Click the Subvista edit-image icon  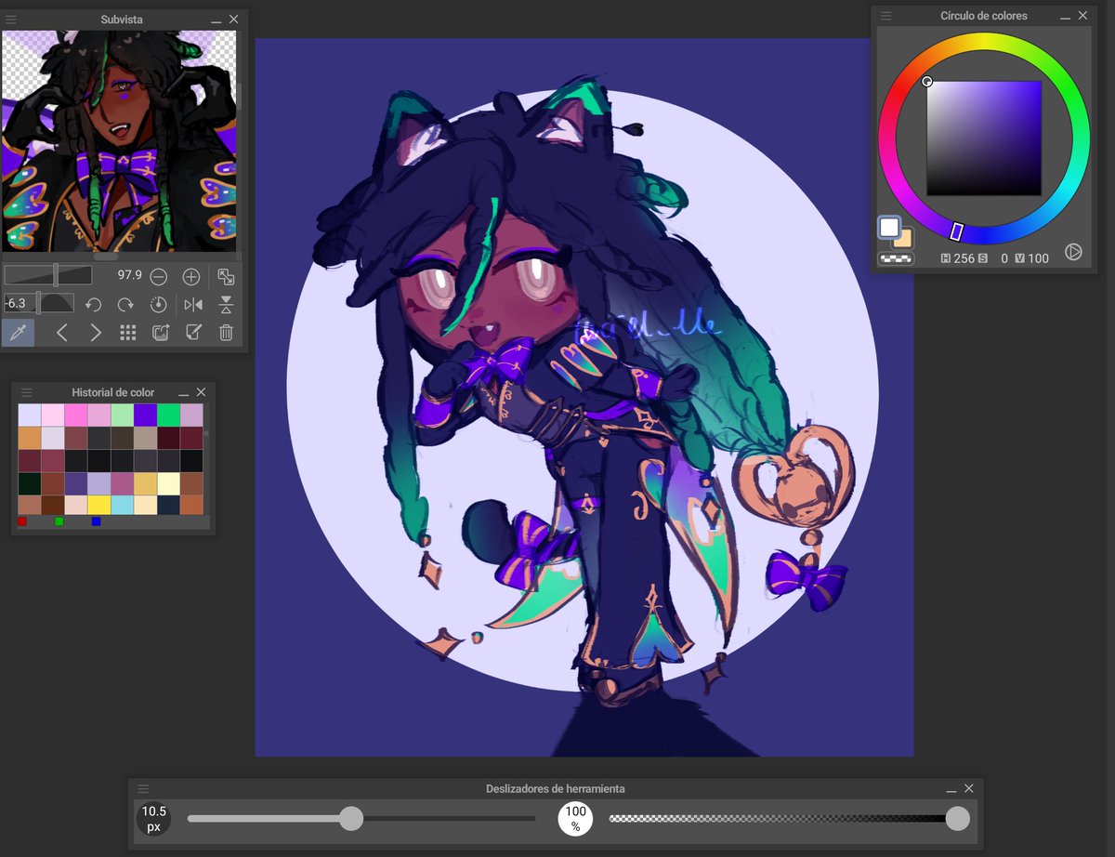(193, 332)
